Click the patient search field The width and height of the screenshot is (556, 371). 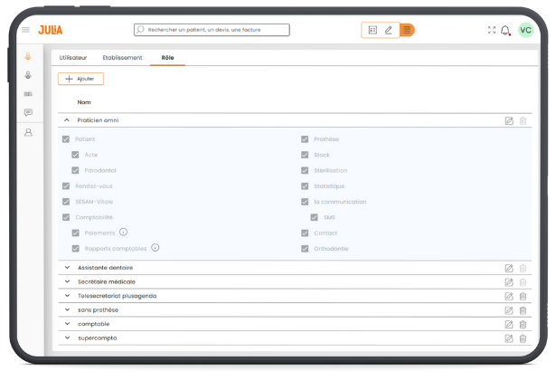click(212, 30)
